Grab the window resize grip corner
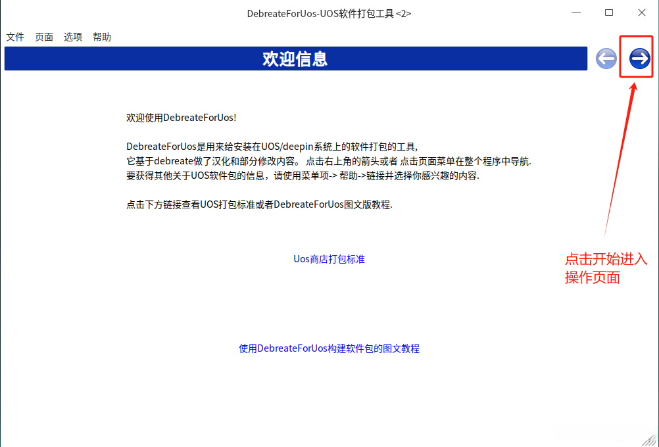 pyautogui.click(x=650, y=439)
